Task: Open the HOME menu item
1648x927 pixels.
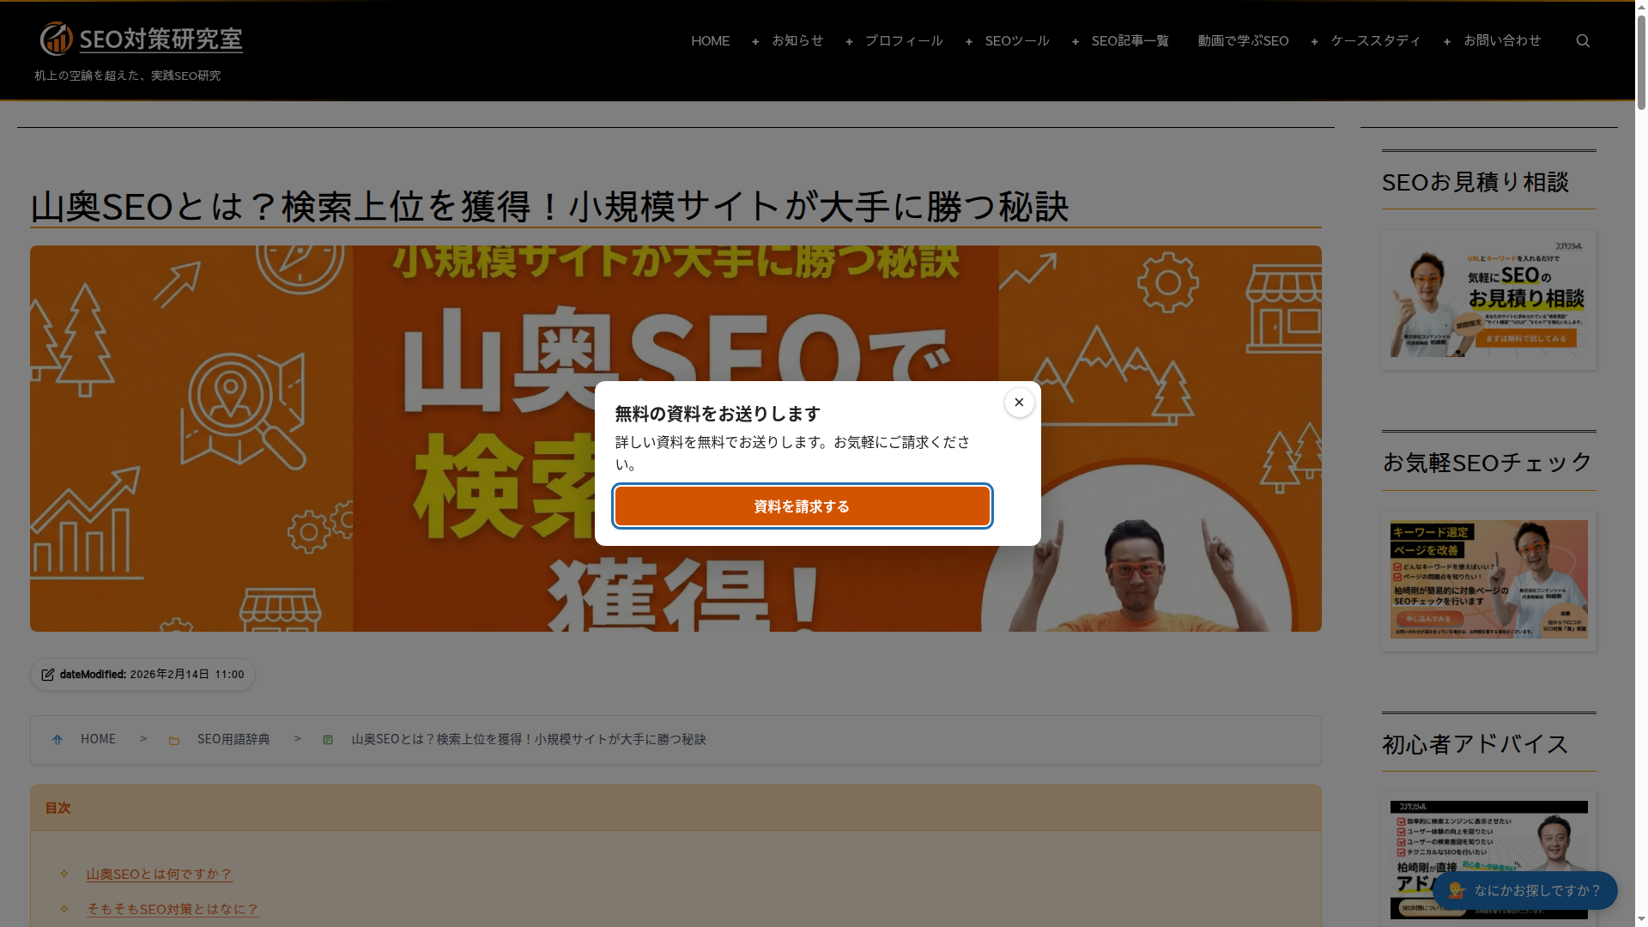Action: (710, 41)
